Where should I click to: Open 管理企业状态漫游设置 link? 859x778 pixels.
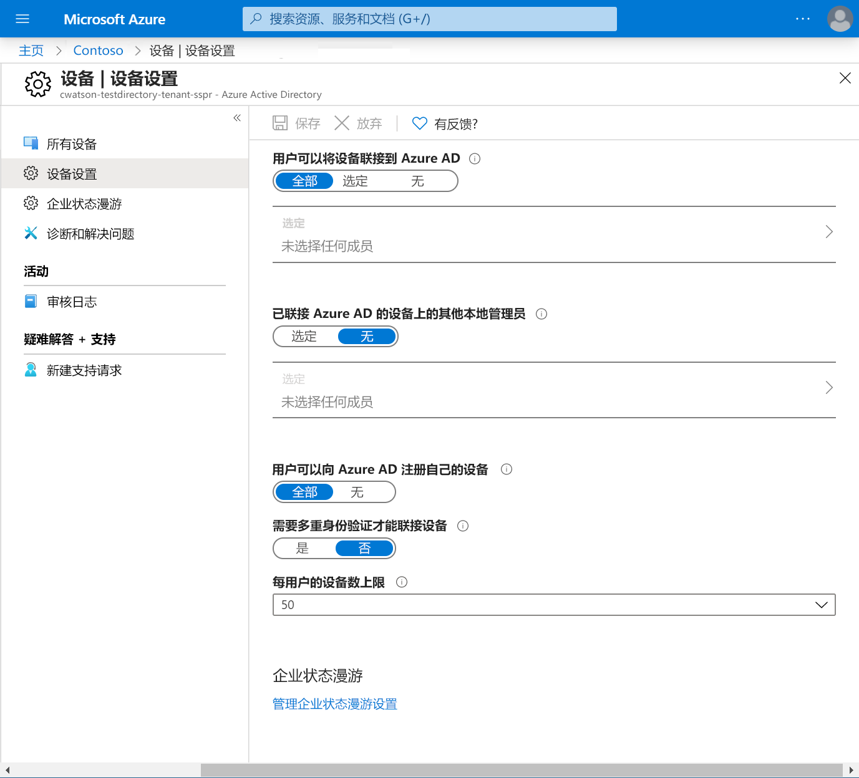(x=335, y=704)
